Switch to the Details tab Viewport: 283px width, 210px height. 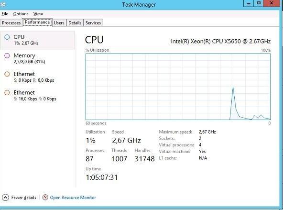click(x=75, y=23)
